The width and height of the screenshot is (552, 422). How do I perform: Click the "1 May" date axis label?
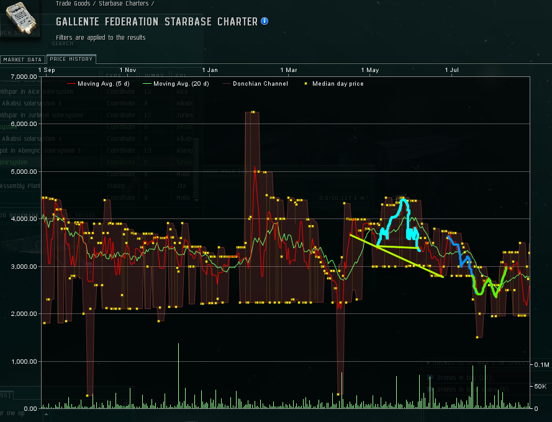tap(370, 70)
